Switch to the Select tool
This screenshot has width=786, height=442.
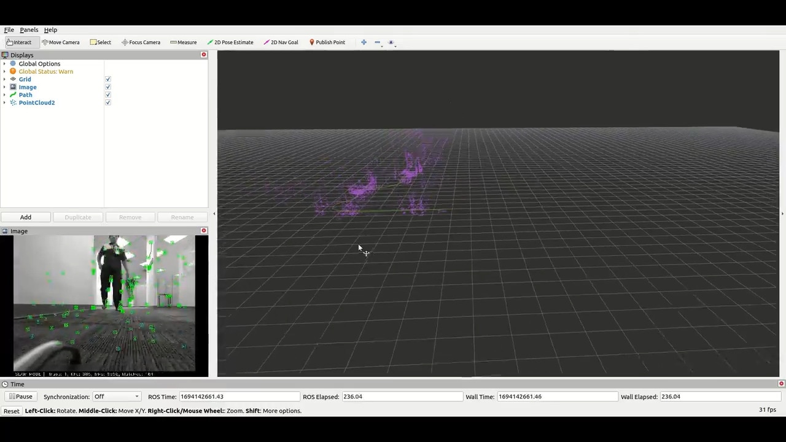pyautogui.click(x=100, y=42)
